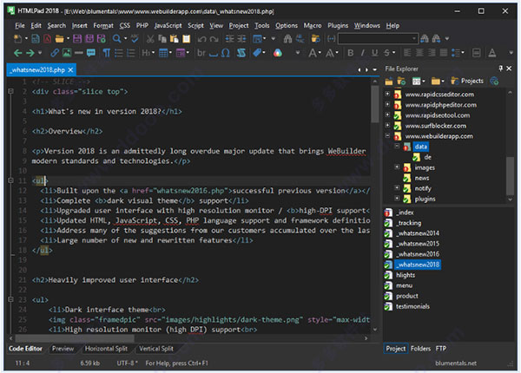Expand www.surfblocker.com tree node
Viewport: 521px width, 373px height.
click(x=387, y=125)
